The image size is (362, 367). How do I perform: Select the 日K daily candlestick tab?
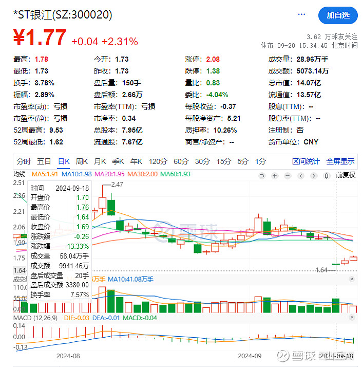64,161
